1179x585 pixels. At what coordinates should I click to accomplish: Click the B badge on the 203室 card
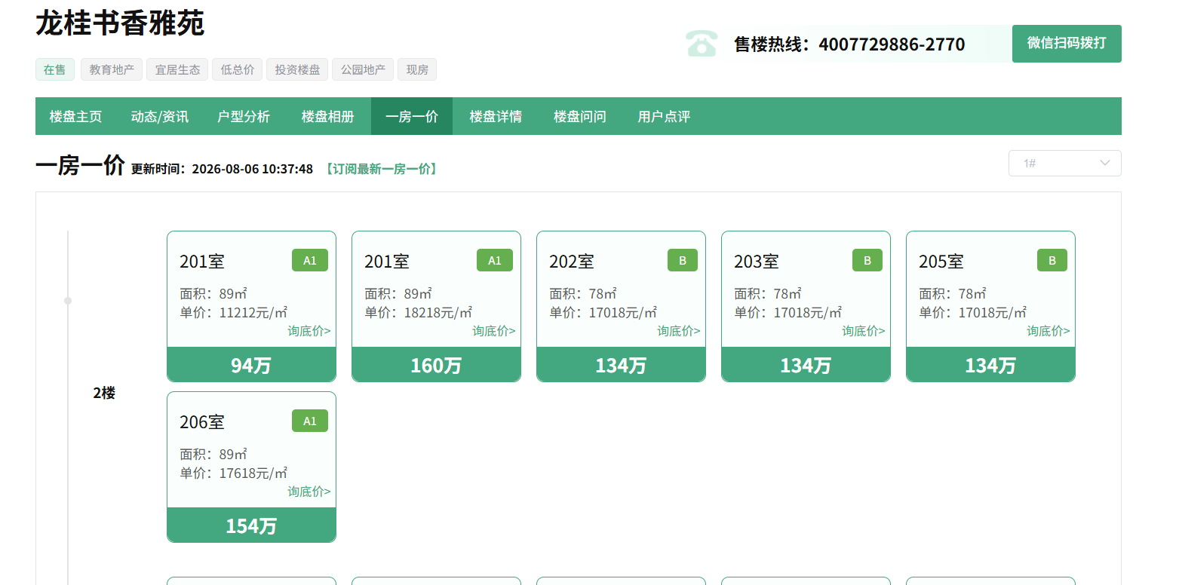coord(867,260)
